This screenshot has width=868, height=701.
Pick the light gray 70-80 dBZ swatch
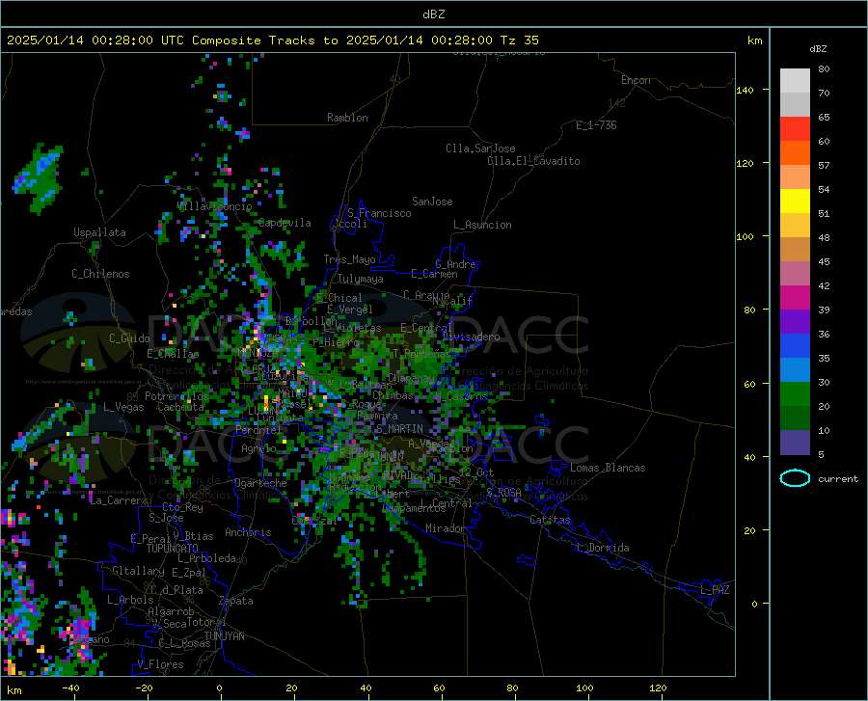pyautogui.click(x=795, y=81)
